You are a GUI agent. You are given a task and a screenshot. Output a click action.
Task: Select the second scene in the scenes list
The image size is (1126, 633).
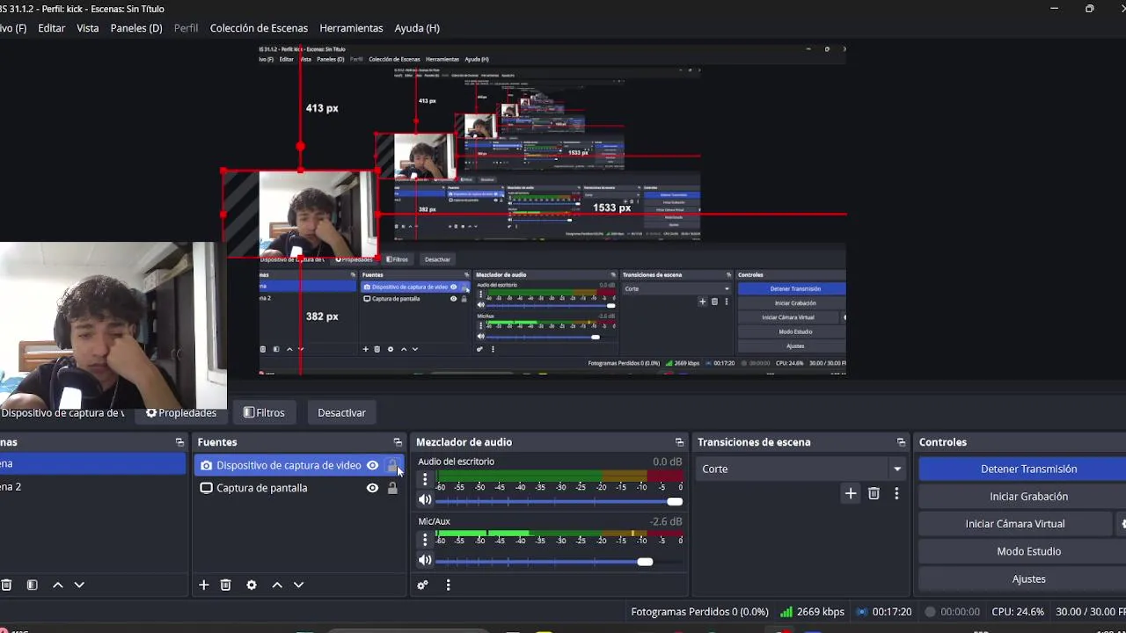[x=92, y=487]
